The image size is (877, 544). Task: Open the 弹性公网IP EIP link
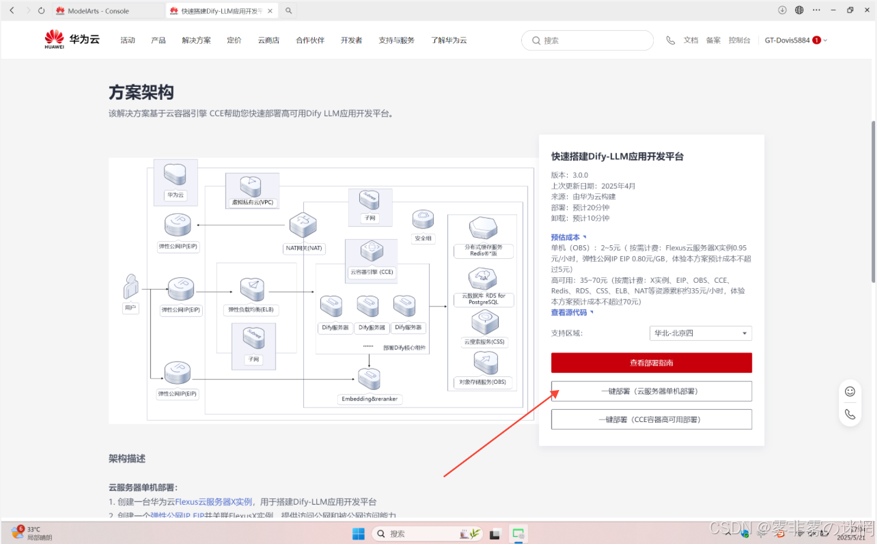[177, 515]
